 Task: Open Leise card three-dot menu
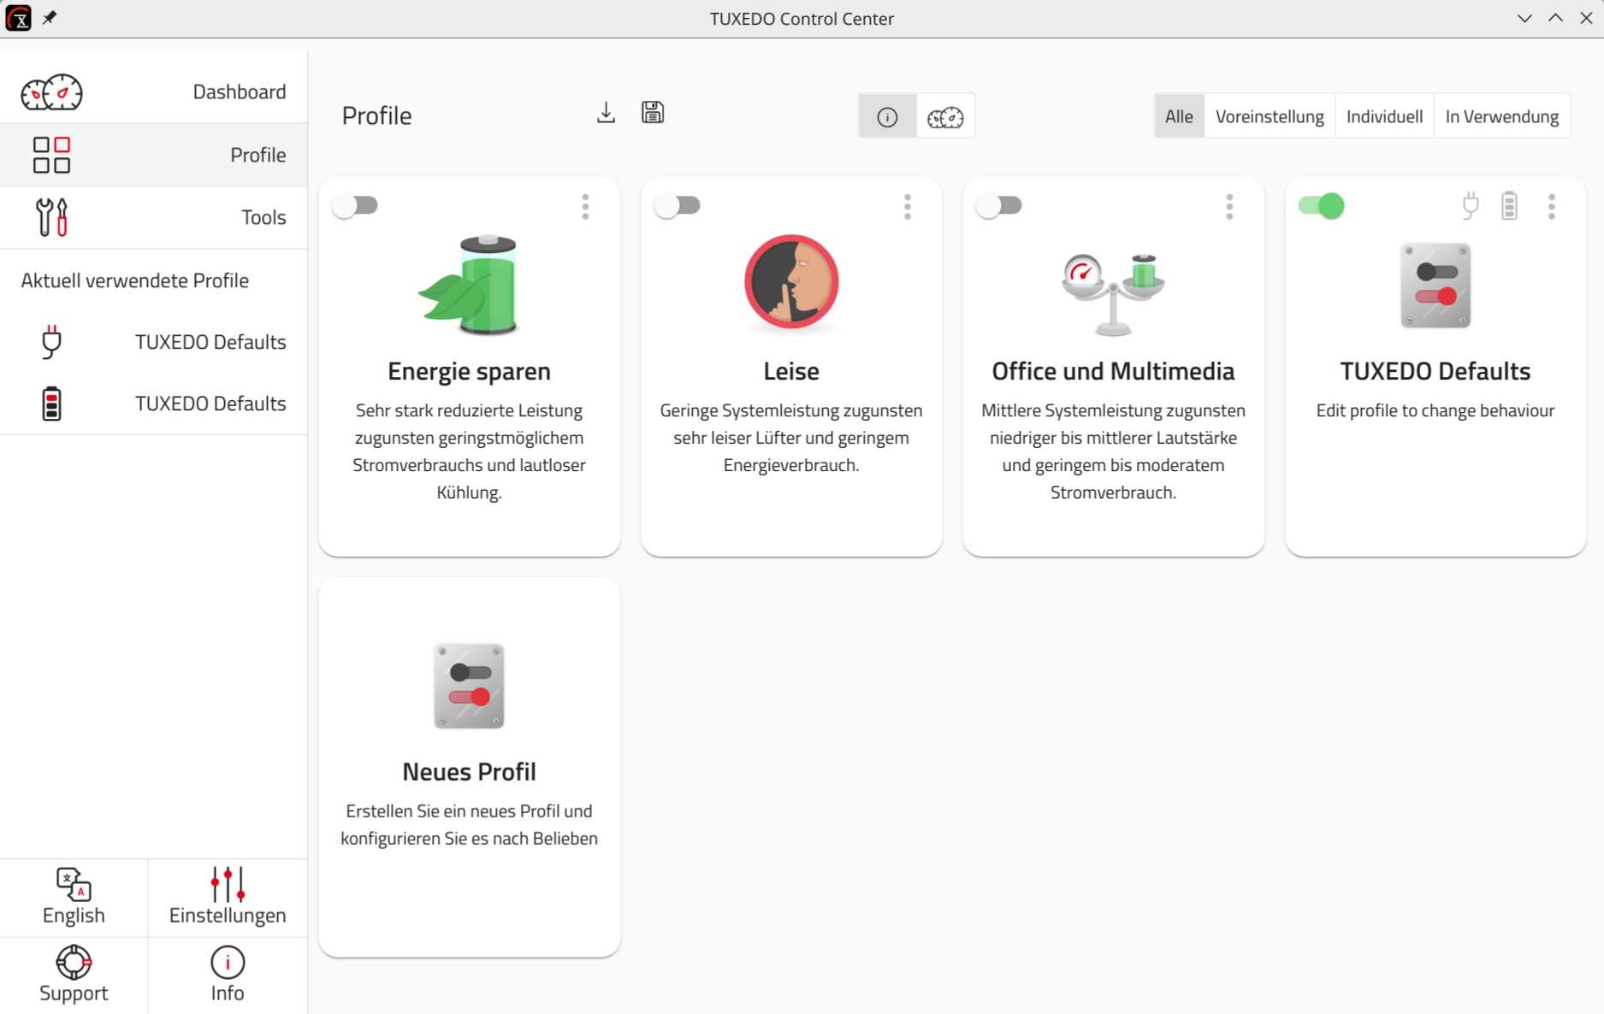pyautogui.click(x=908, y=206)
